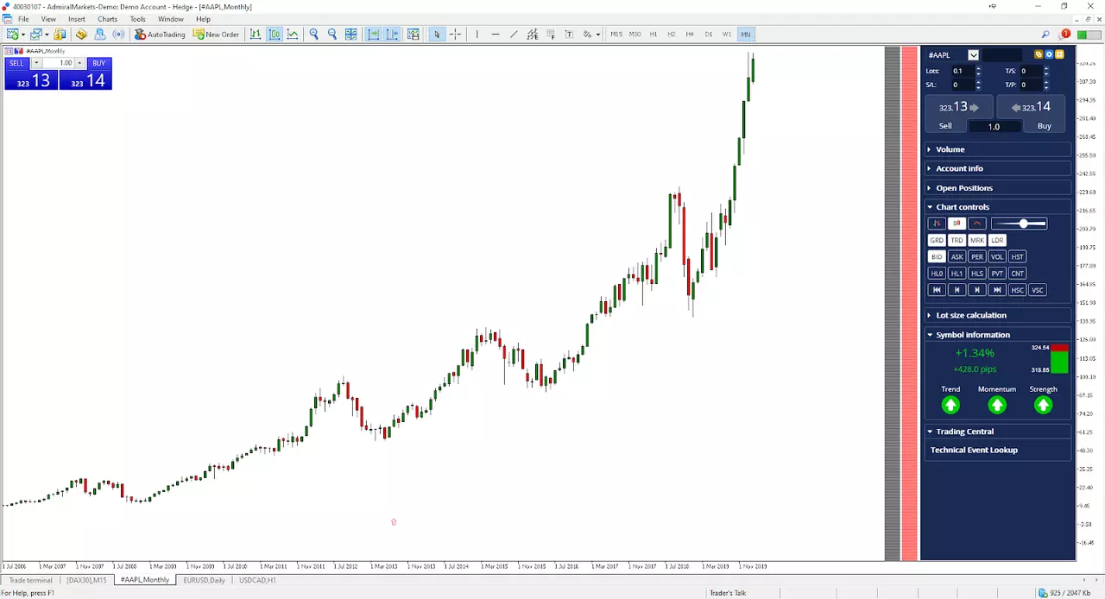This screenshot has height=599, width=1105.
Task: Expand the Open Positions section
Action: pos(998,187)
